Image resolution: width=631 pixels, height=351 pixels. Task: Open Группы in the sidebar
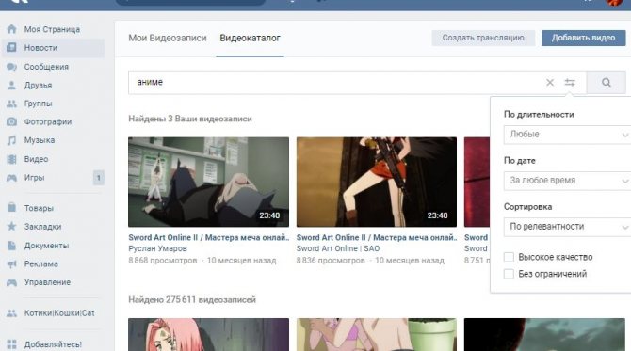38,104
